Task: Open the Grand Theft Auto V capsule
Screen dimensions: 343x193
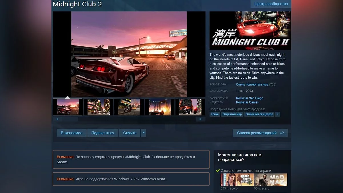Action: coord(237,180)
